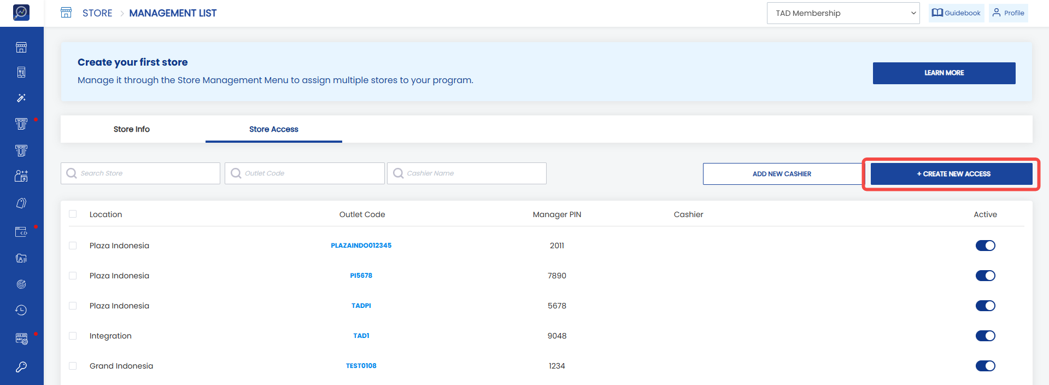Screen dimensions: 1049x385
Task: Open the member add icon in the sidebar
Action: 21,176
